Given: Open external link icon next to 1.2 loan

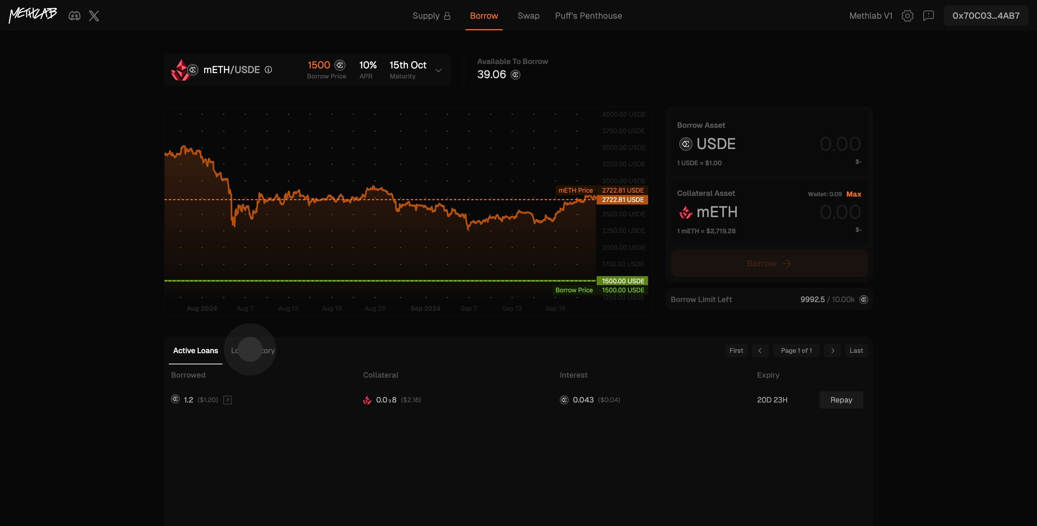Looking at the screenshot, I should (x=228, y=400).
